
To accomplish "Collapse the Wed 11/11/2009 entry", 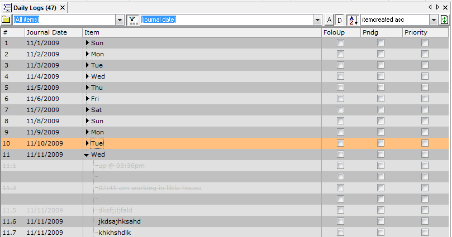I will click(x=87, y=154).
